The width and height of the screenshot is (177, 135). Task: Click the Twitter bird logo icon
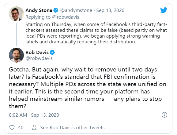[164, 10]
